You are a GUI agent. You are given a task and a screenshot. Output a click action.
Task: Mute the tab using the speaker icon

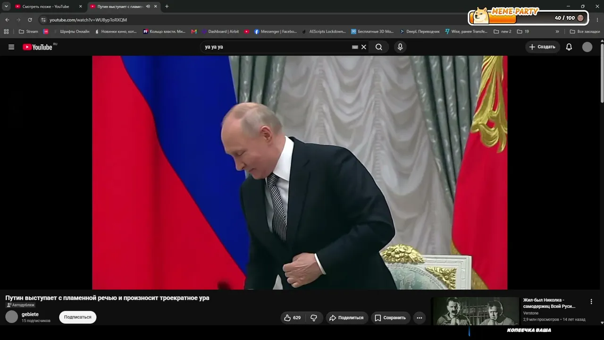[148, 7]
